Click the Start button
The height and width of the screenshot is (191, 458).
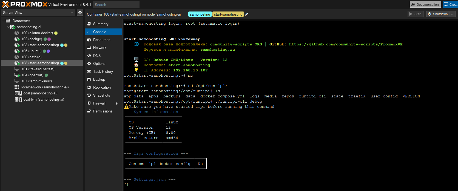pos(416,14)
